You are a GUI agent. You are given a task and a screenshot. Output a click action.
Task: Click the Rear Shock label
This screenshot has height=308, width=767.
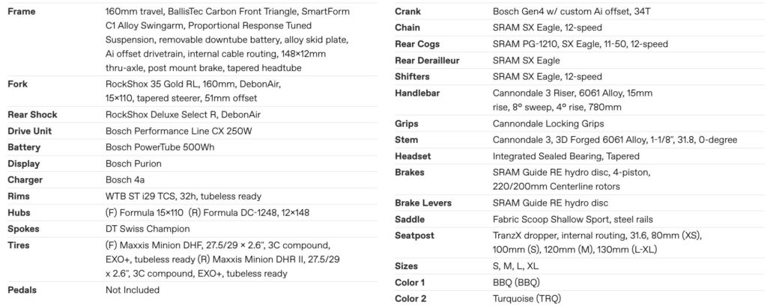click(32, 115)
